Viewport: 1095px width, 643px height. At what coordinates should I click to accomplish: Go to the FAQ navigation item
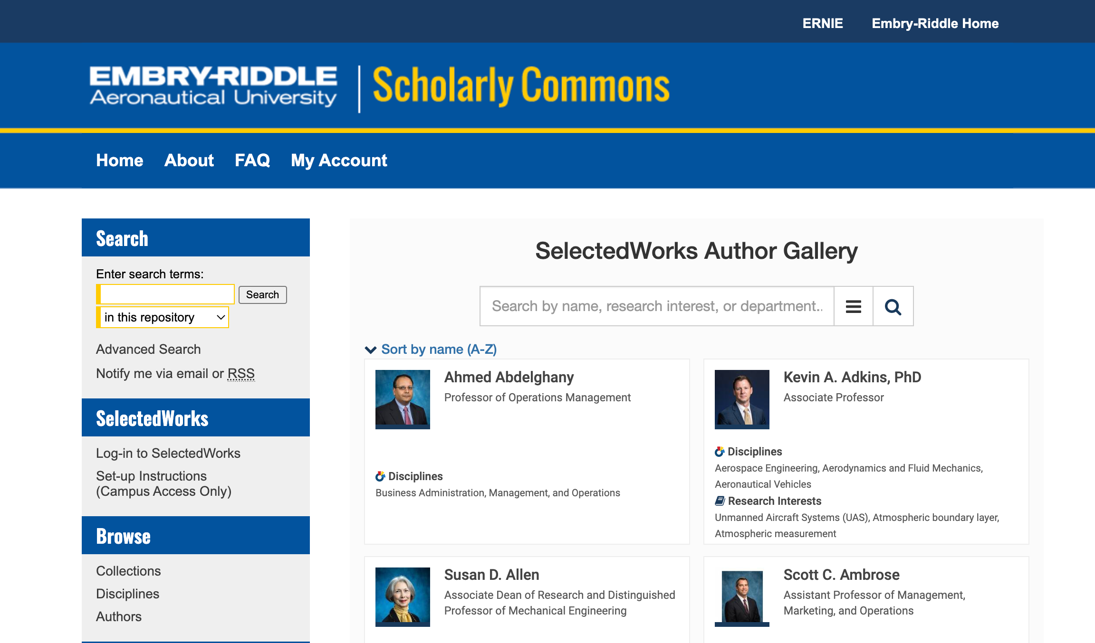252,161
